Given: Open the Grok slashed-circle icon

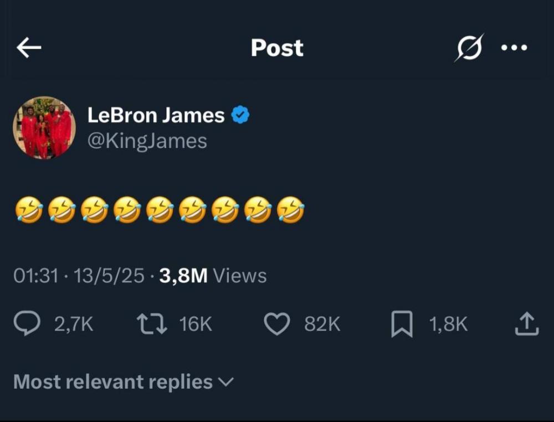Looking at the screenshot, I should point(469,48).
